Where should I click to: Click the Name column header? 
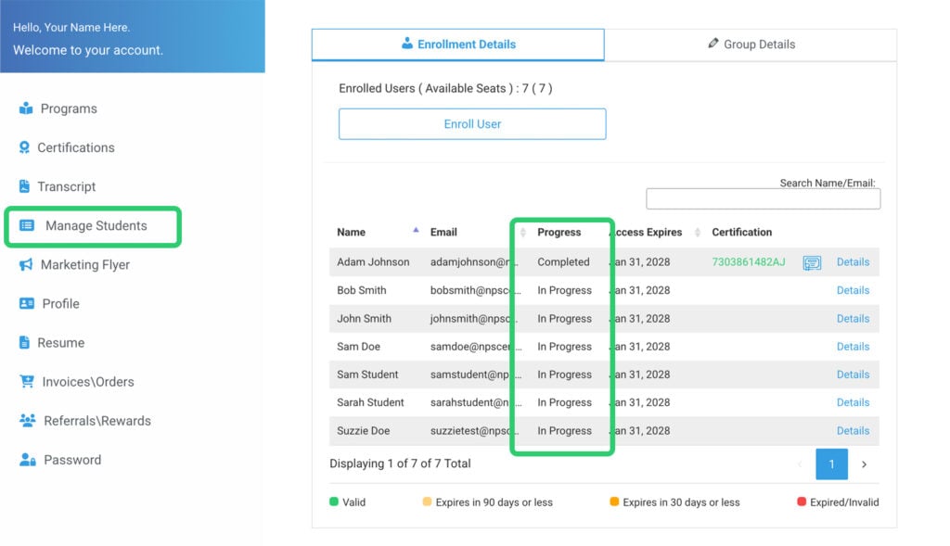pos(351,233)
